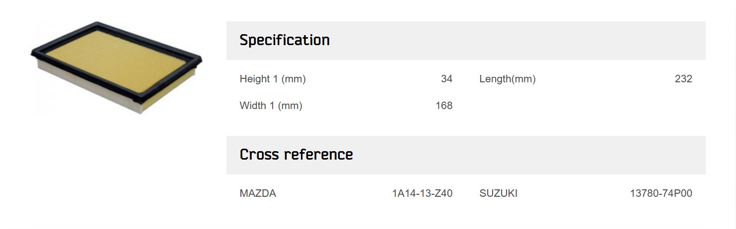The image size is (736, 229).
Task: Click the air filter product image
Action: tap(117, 67)
